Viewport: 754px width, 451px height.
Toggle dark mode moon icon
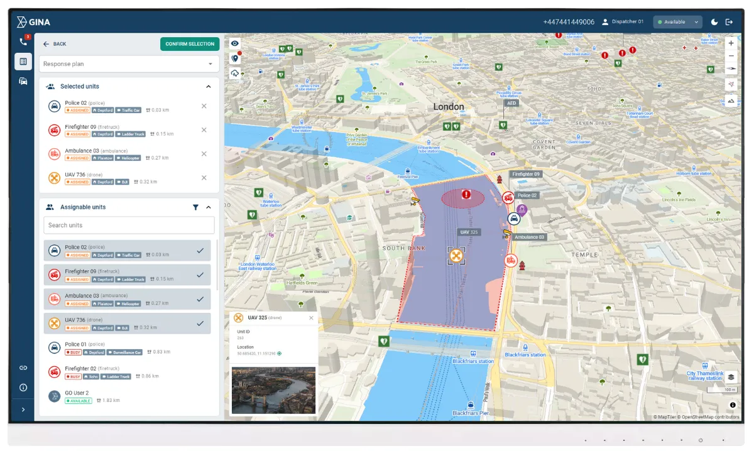(714, 22)
